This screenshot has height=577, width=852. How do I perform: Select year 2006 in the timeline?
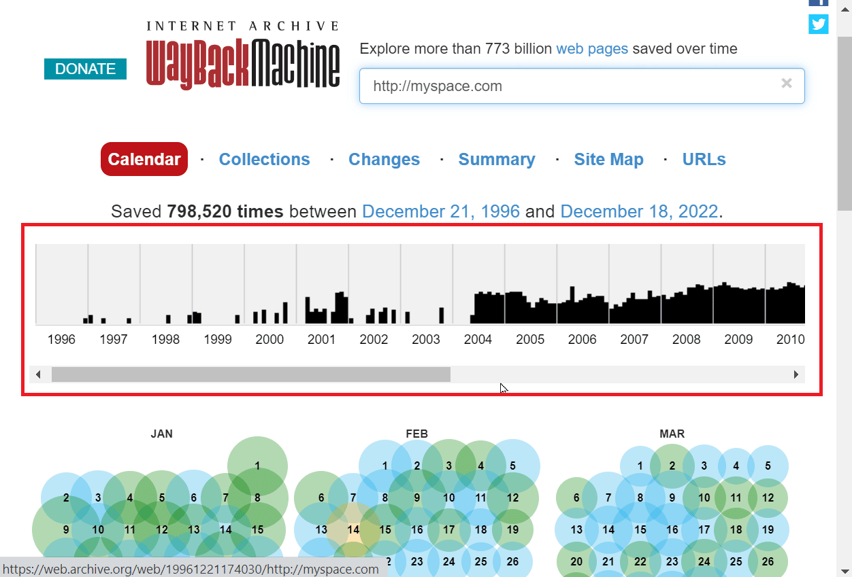tap(583, 339)
